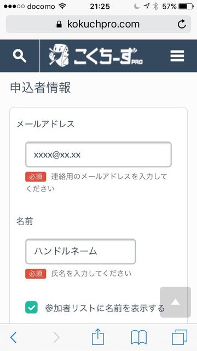Open the Safari share sheet icon

click(x=98, y=336)
